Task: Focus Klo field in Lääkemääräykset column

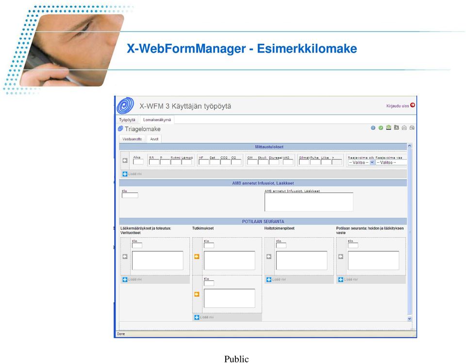Action: pyautogui.click(x=137, y=245)
